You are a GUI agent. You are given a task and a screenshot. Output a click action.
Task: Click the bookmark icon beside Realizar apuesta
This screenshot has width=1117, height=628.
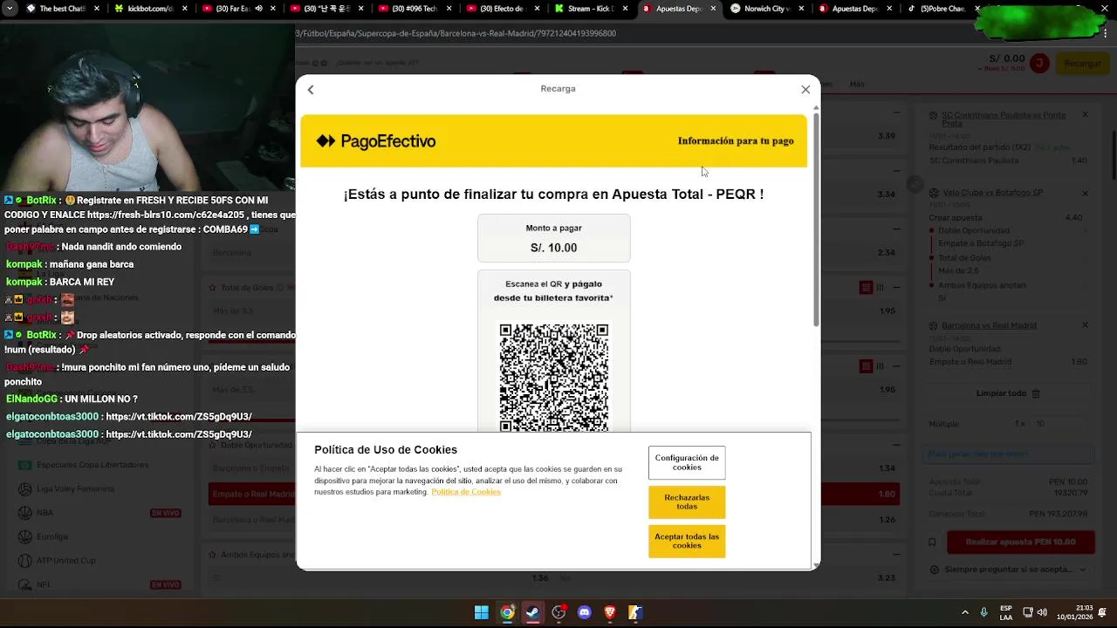point(932,543)
